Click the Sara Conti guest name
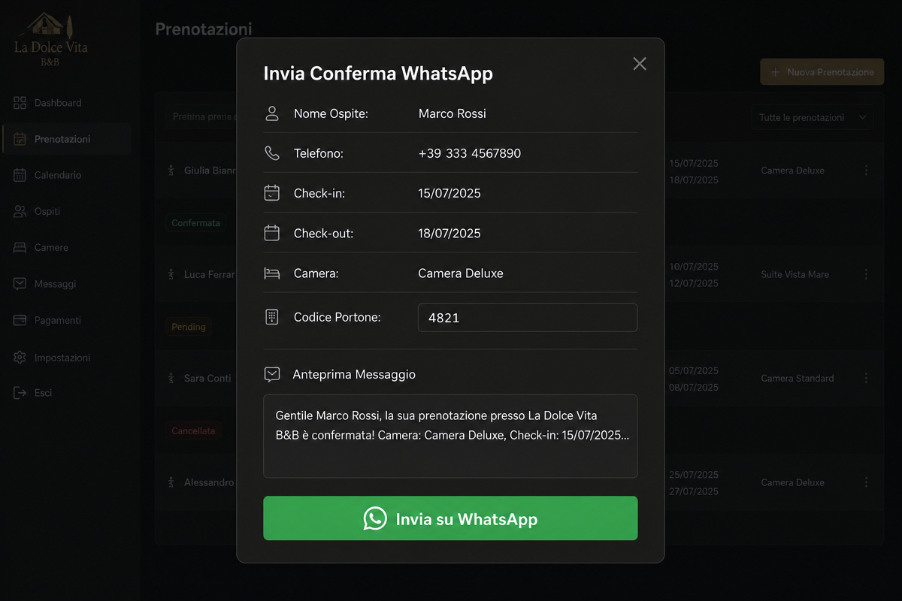The width and height of the screenshot is (902, 601). tap(207, 379)
